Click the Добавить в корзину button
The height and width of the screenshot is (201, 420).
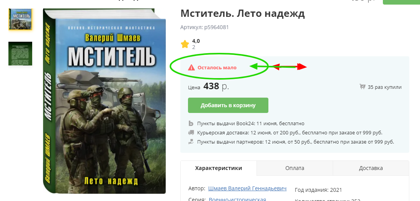(228, 105)
